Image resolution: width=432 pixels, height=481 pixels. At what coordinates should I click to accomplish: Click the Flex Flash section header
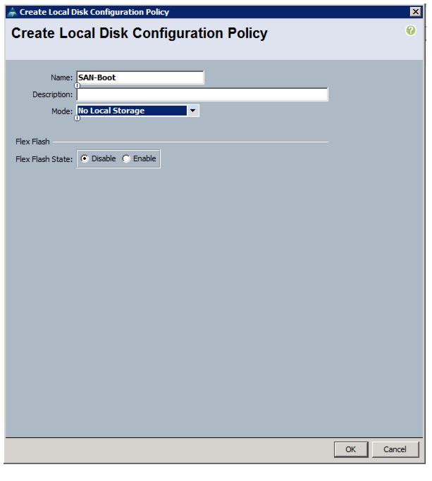[x=32, y=142]
